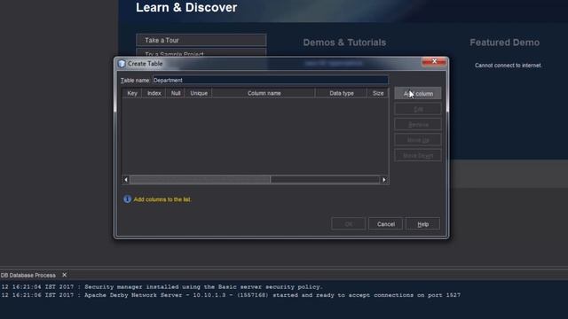Close the Create Table dialog
Viewport: 568px width, 319px height.
pos(434,61)
